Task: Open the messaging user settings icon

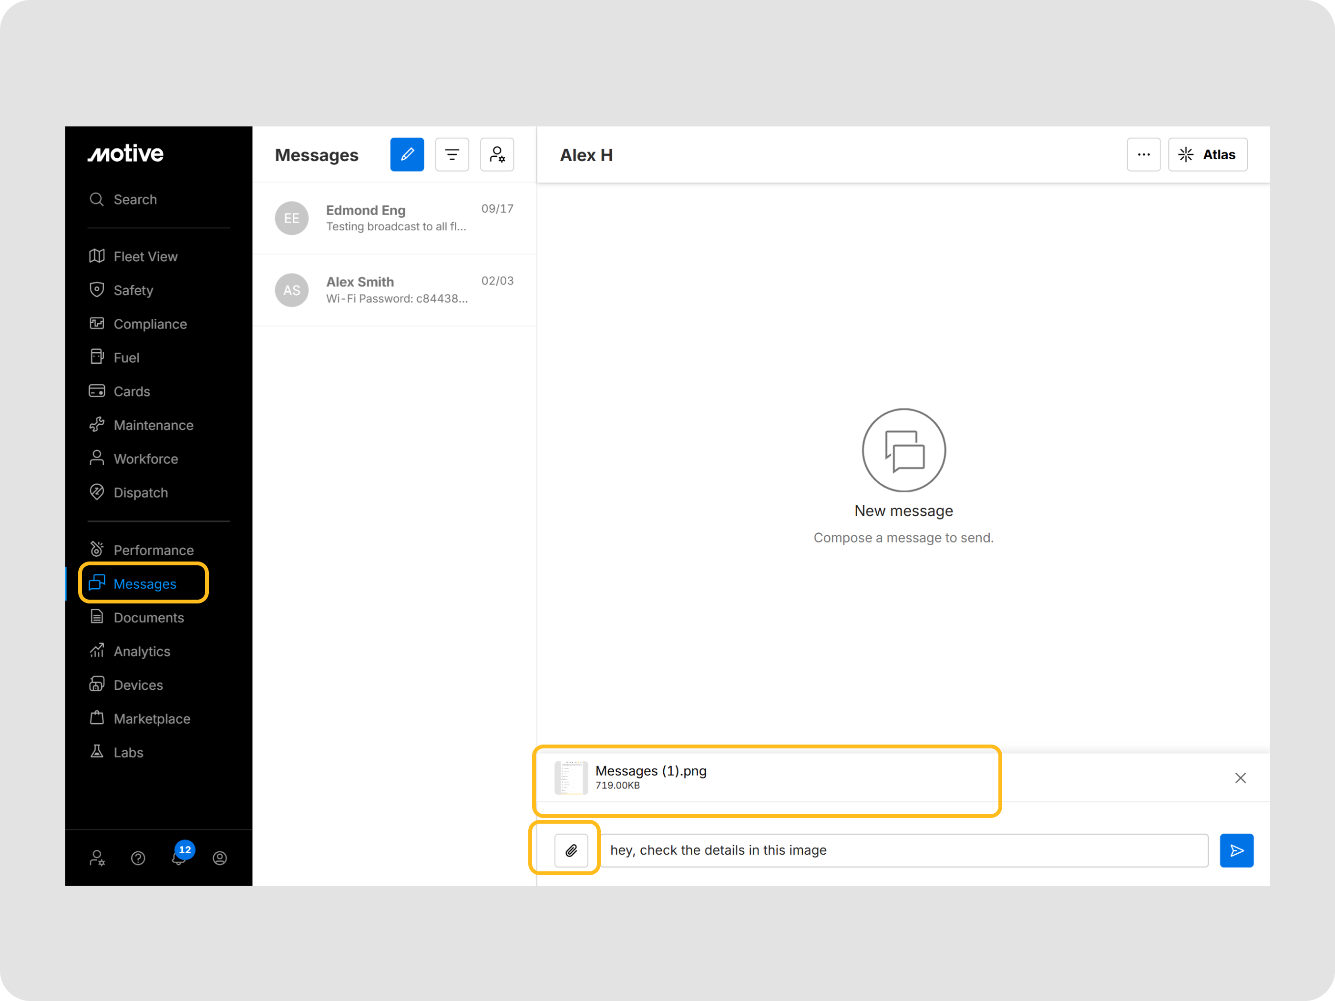Action: [x=497, y=154]
